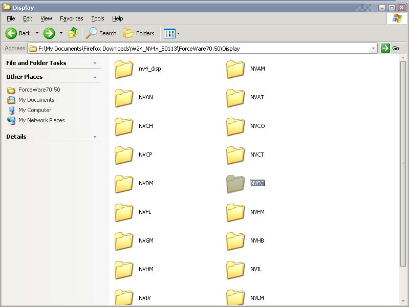Select the NVHB folder icon
The height and width of the screenshot is (307, 409).
235,242
